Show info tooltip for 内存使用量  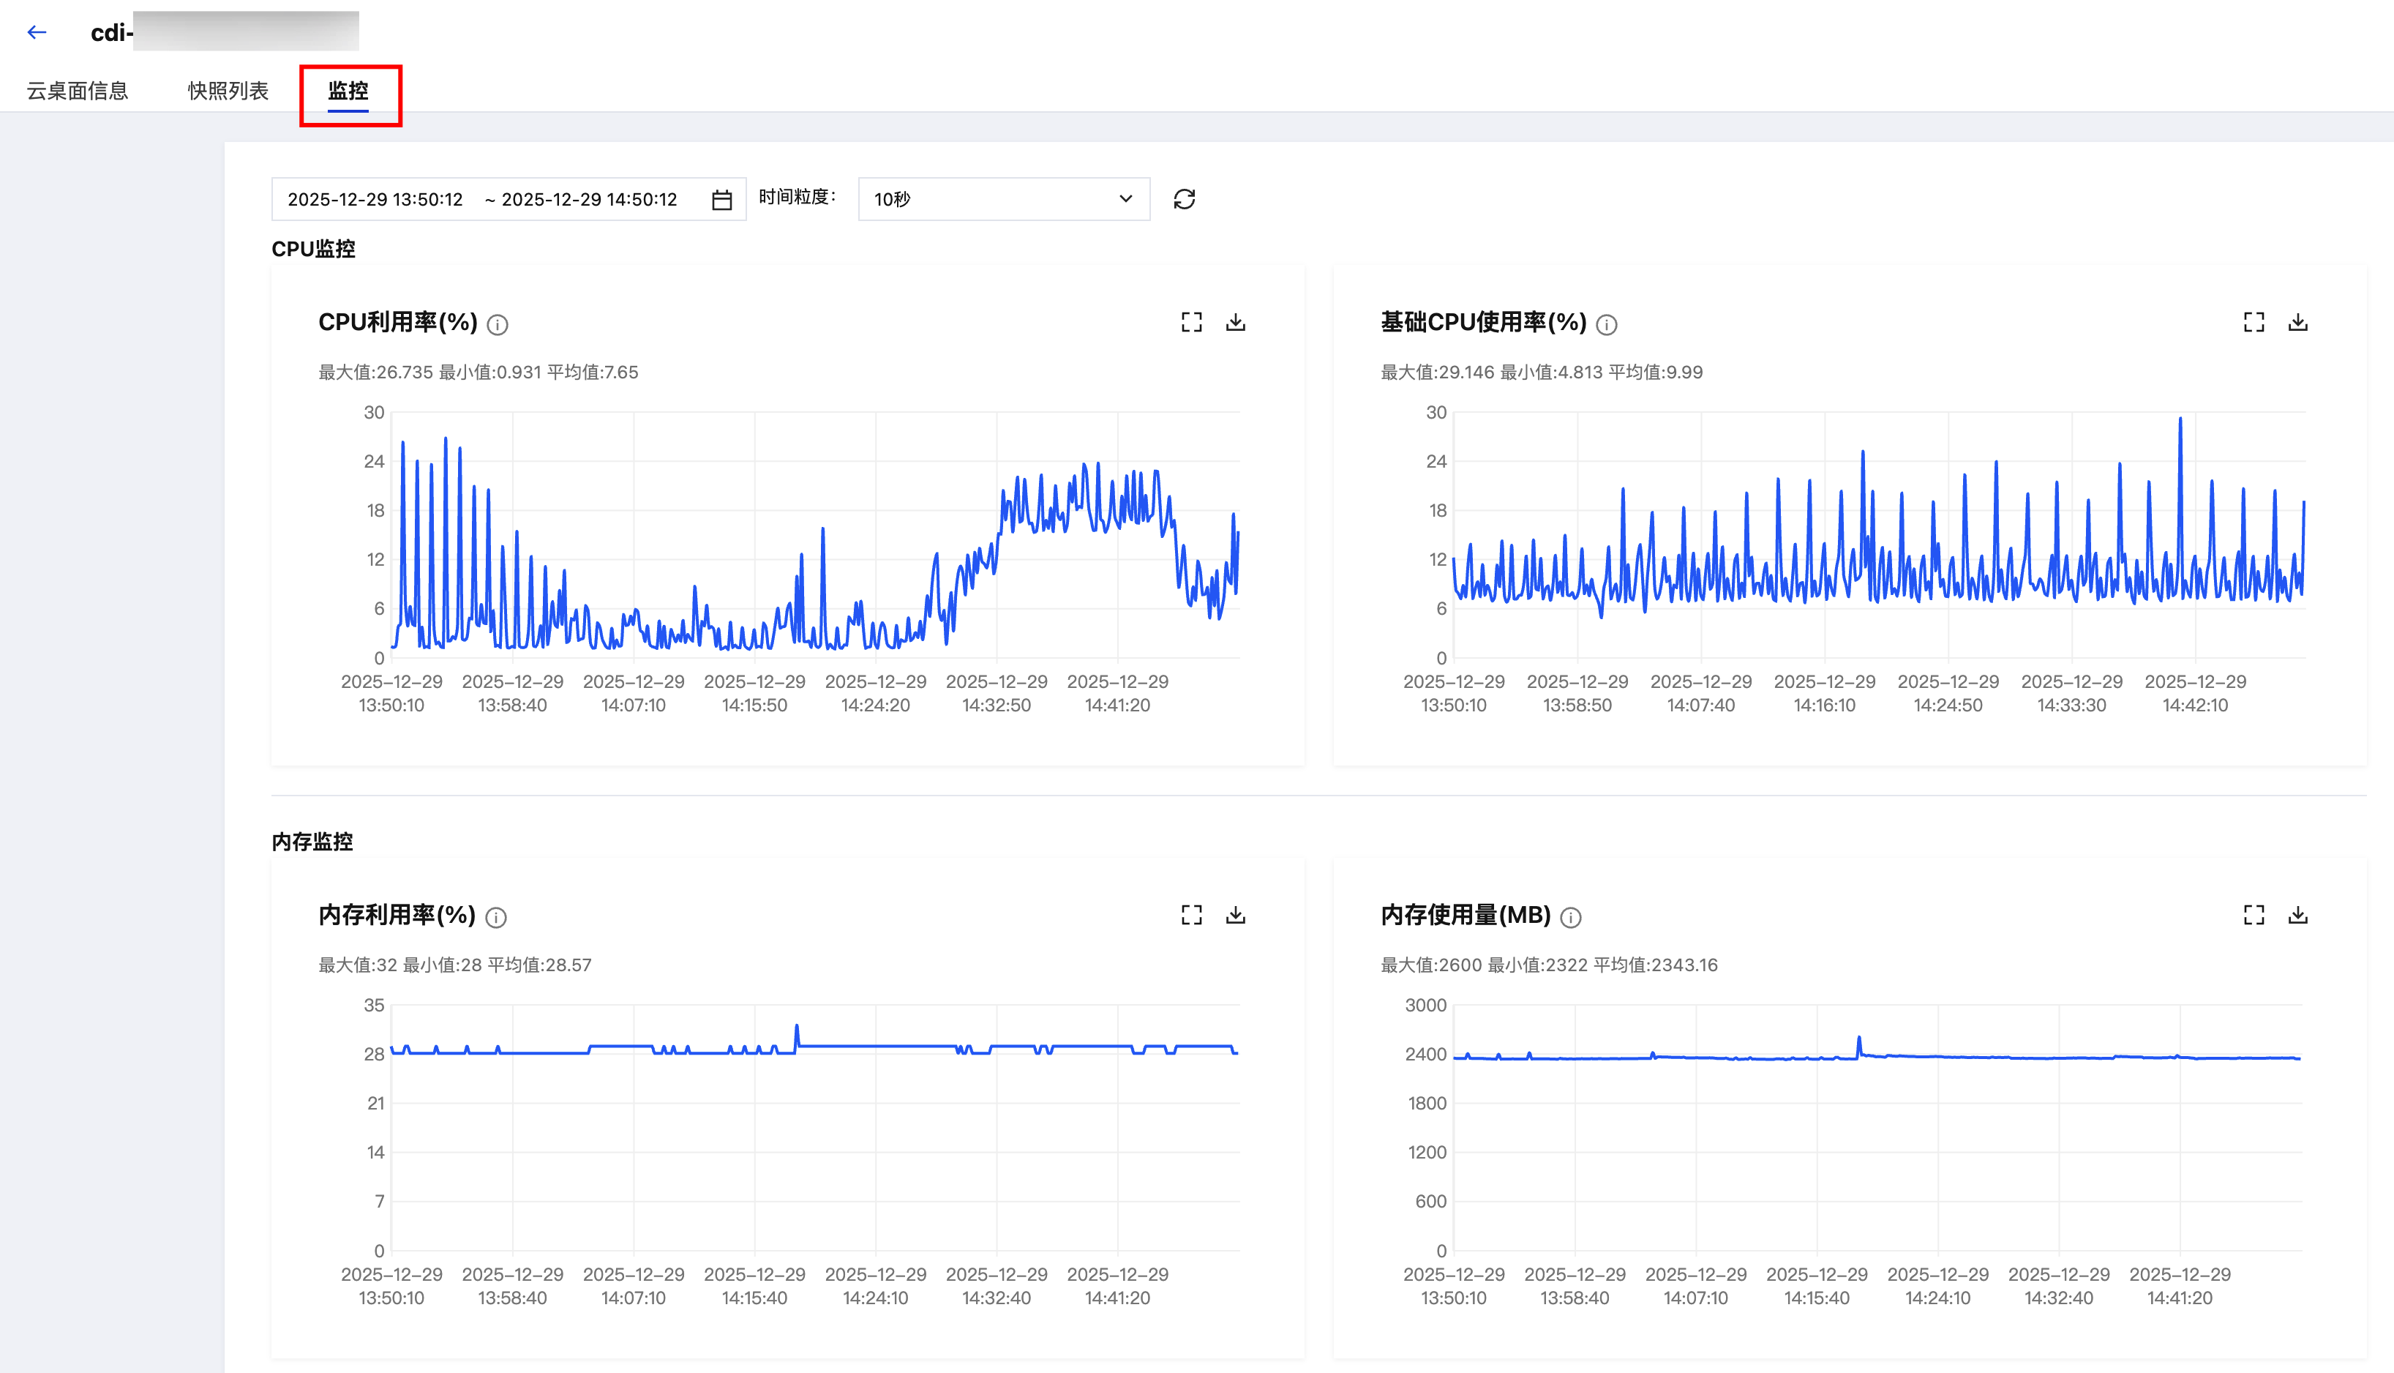tap(1570, 916)
